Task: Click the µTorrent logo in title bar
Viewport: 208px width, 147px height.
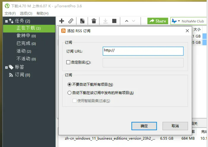Action: (x=7, y=6)
